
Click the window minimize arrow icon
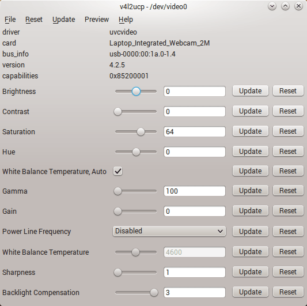tap(272, 6)
